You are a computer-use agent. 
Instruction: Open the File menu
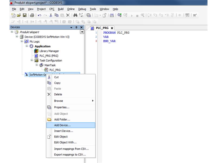(14, 9)
